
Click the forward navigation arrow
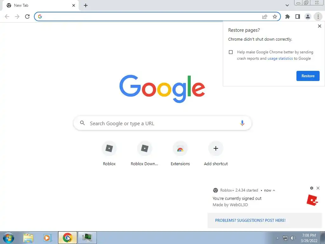point(17,17)
